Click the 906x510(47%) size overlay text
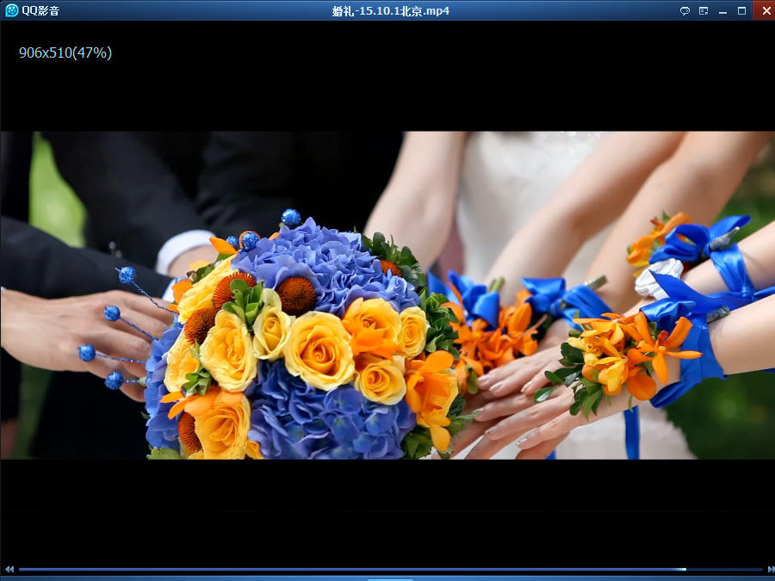The image size is (775, 581). coord(65,53)
